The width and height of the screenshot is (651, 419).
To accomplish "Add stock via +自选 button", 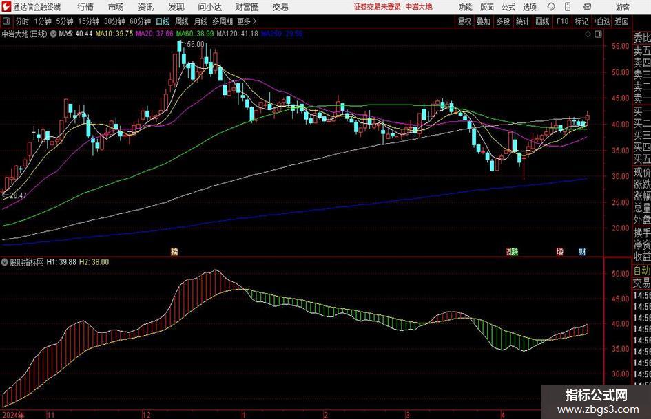I will point(602,21).
